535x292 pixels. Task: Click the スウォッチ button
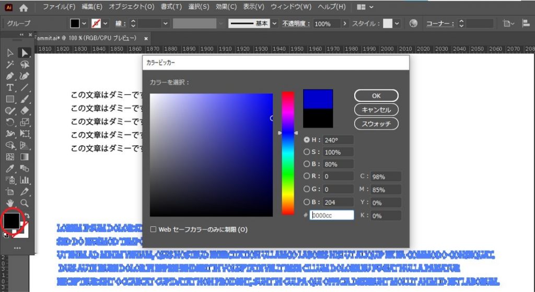[376, 123]
